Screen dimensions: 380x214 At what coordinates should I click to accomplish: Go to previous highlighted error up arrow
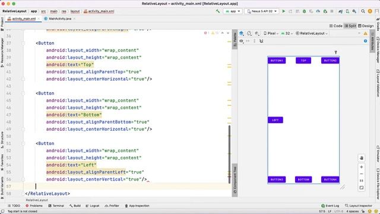222,33
